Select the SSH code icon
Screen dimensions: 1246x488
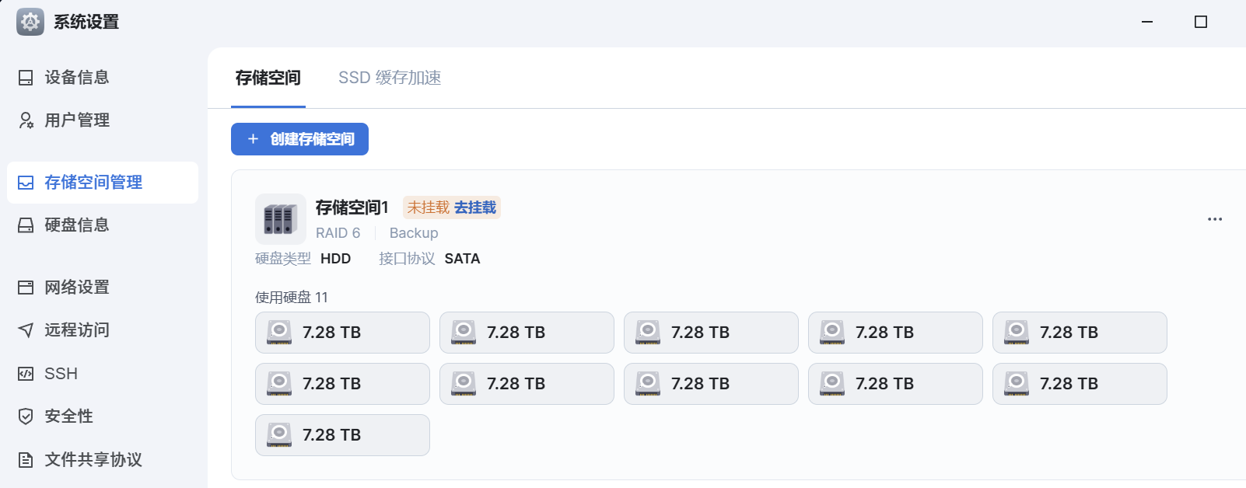(26, 374)
